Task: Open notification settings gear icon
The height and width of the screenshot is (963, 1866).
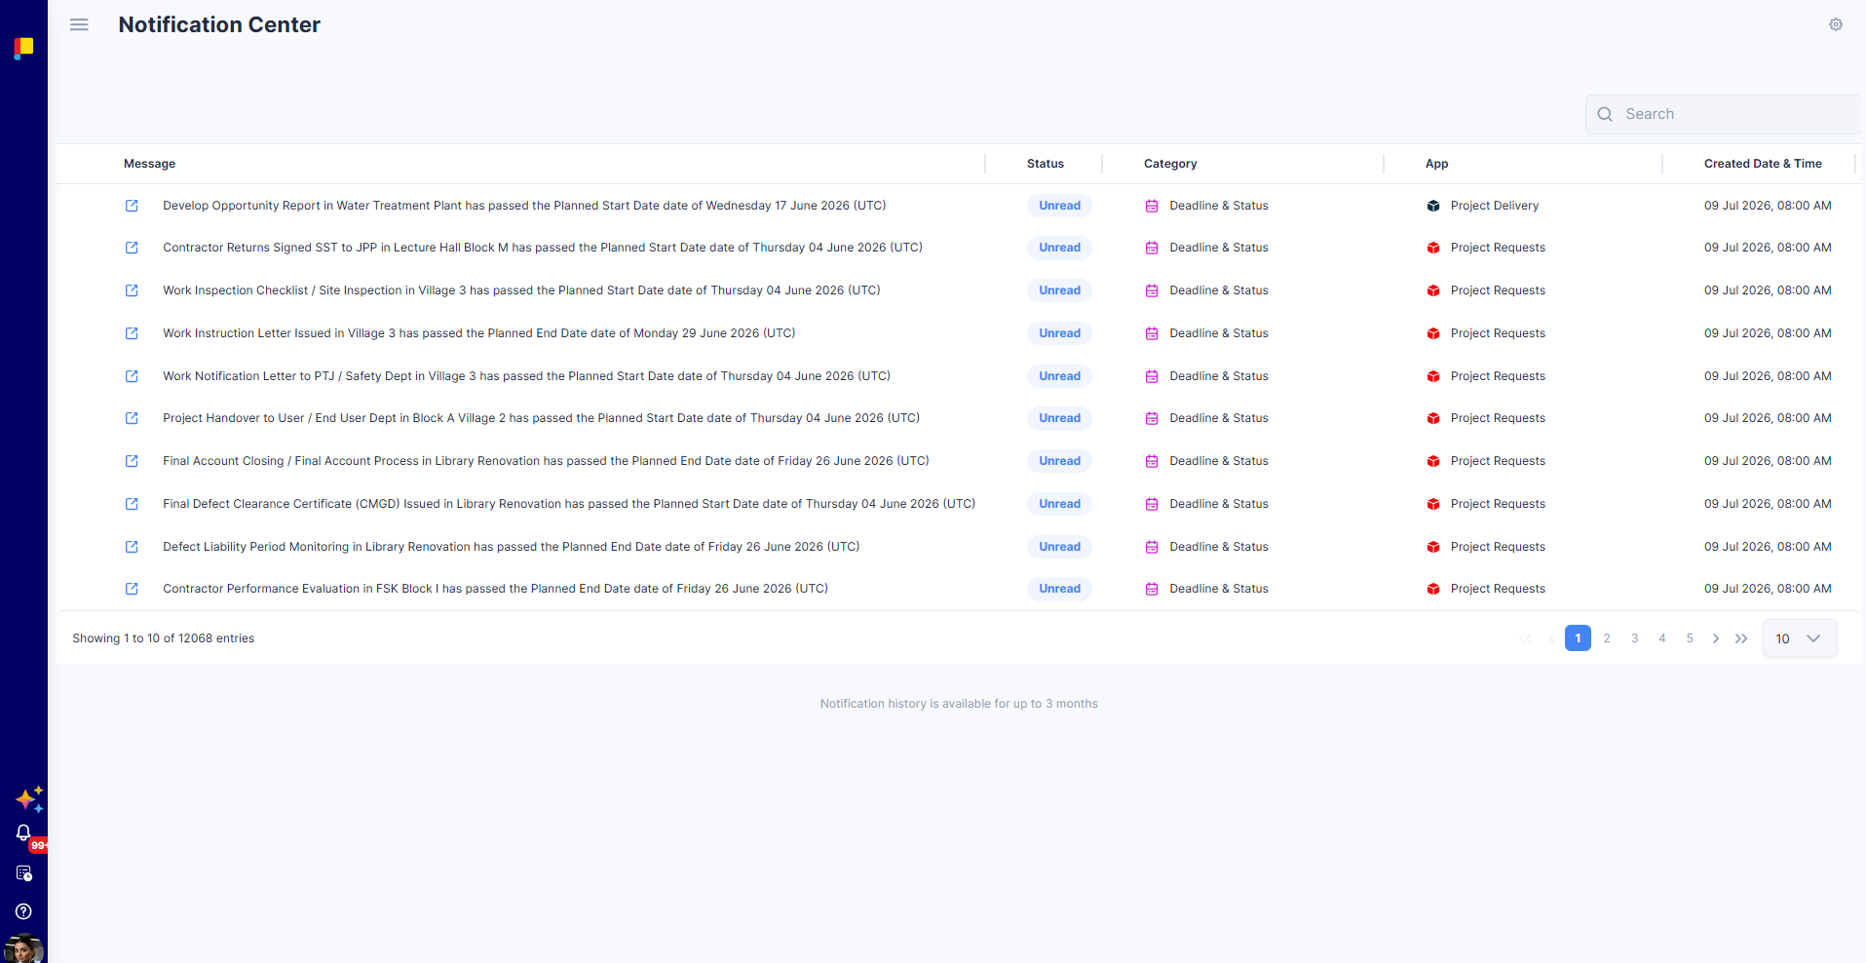Action: point(1836,24)
